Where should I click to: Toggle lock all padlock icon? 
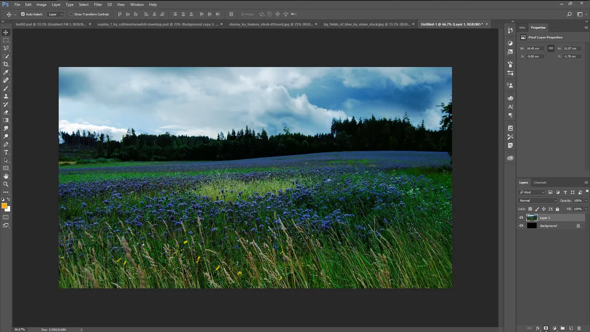point(557,209)
